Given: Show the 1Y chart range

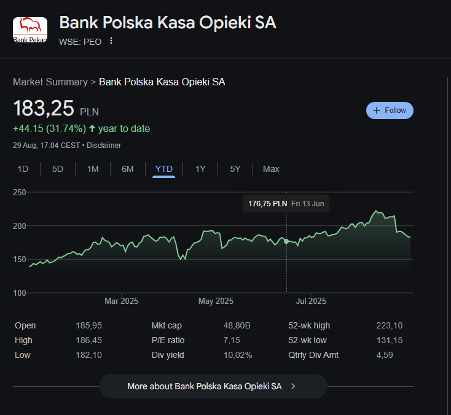Looking at the screenshot, I should 200,169.
